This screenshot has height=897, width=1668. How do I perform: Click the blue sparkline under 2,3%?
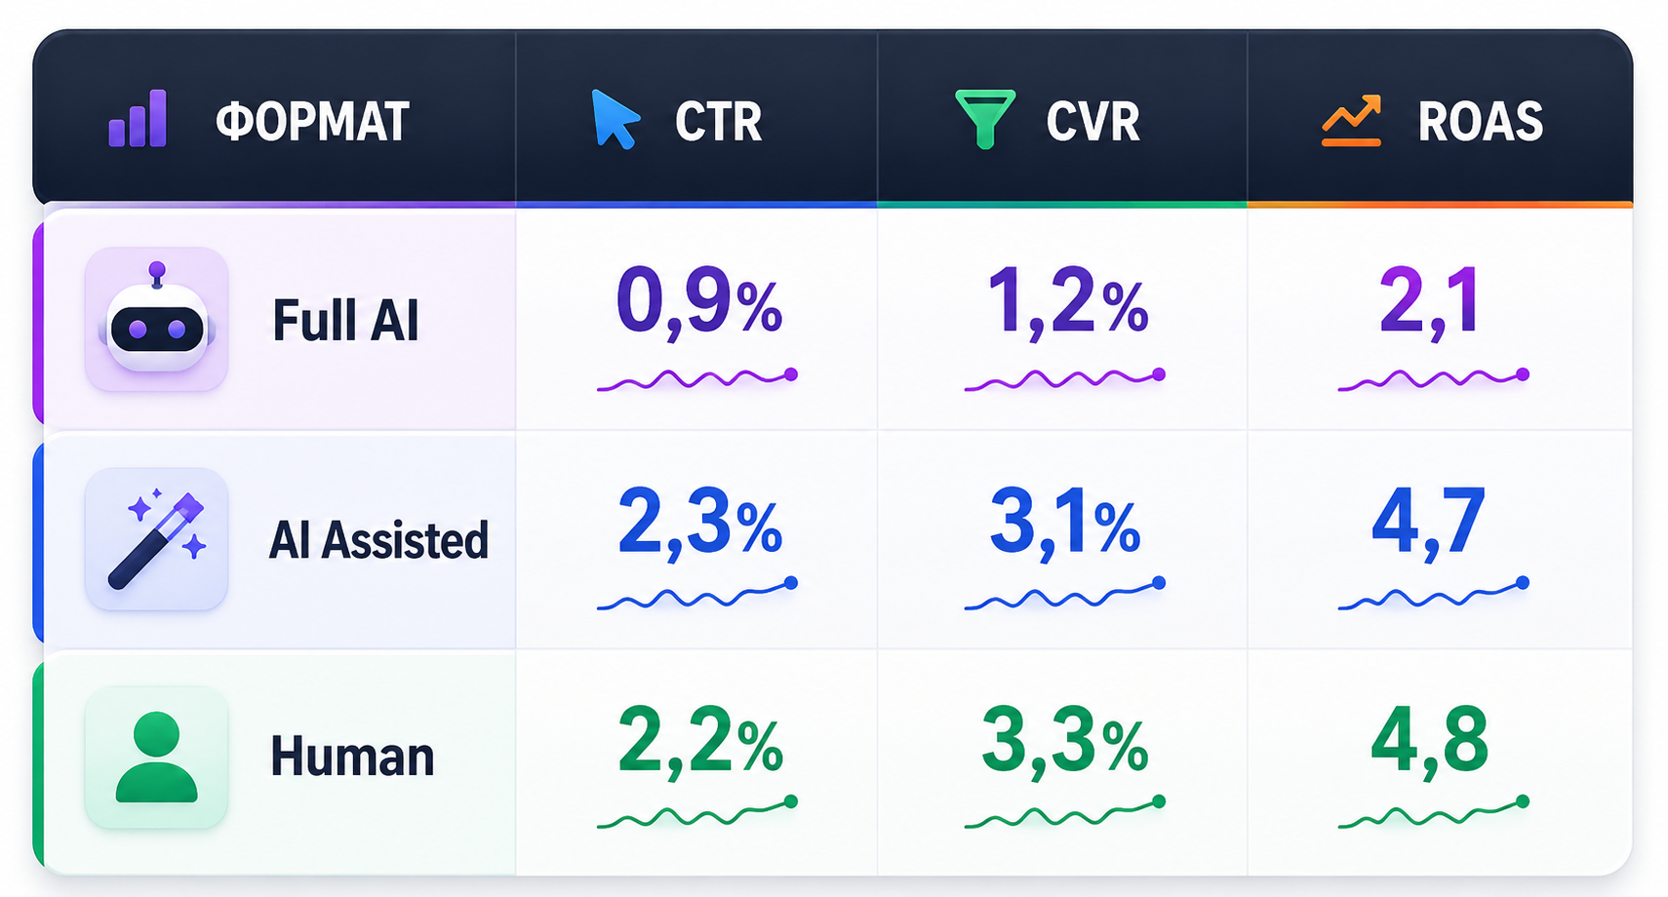(697, 593)
